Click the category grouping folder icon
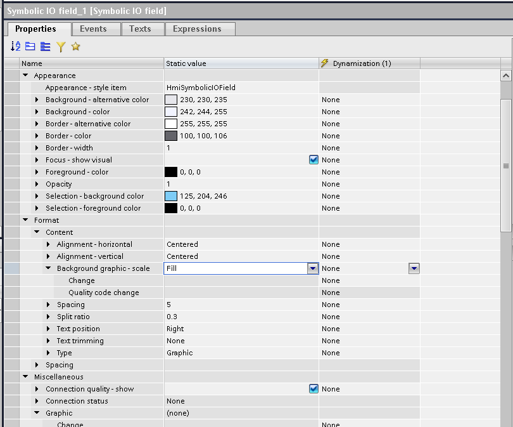The width and height of the screenshot is (513, 427). click(x=30, y=46)
